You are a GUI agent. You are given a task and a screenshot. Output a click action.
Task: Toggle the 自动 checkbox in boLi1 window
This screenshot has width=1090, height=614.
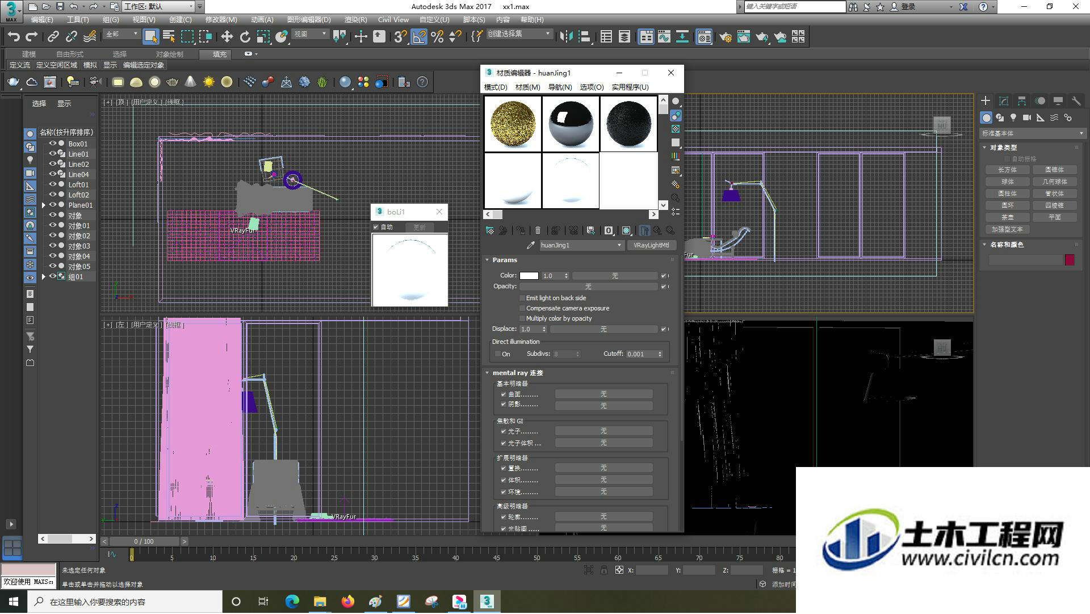pos(376,227)
